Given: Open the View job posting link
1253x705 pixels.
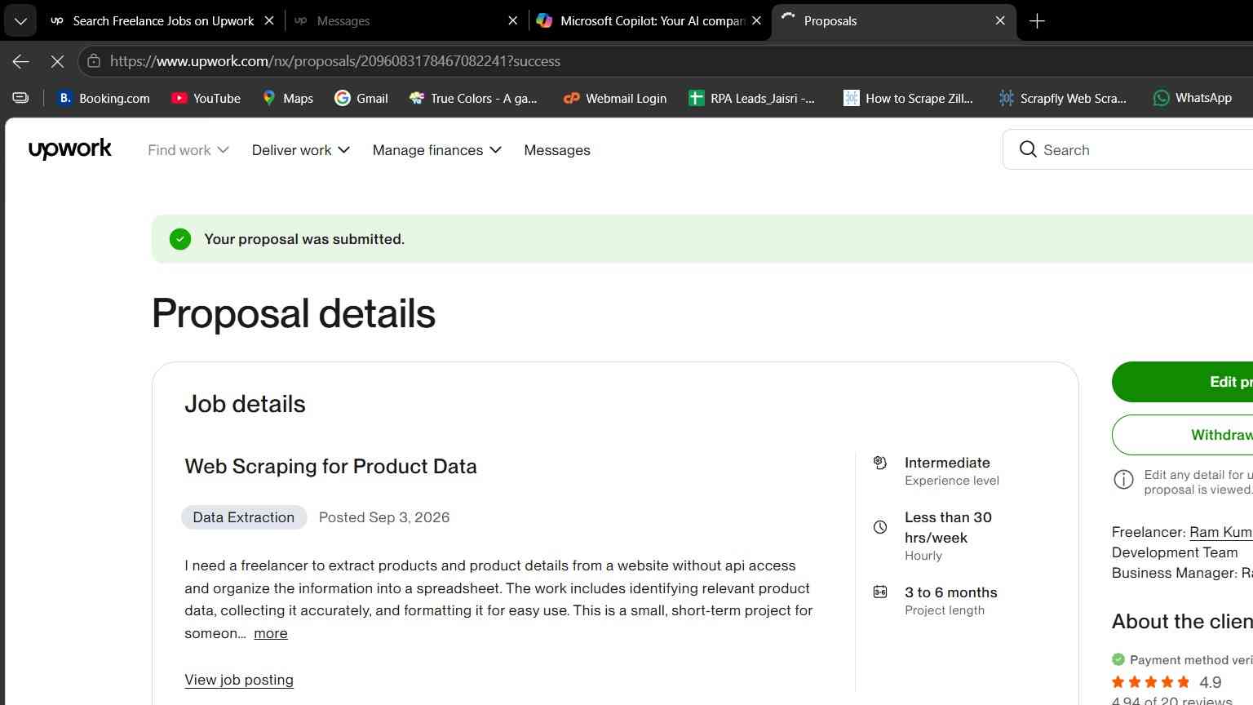Looking at the screenshot, I should [239, 680].
